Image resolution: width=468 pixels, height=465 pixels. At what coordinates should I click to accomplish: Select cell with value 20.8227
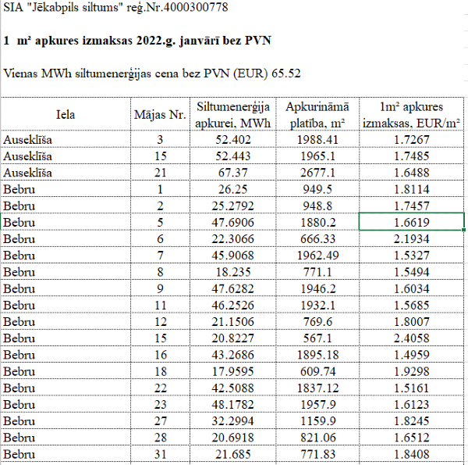232,338
